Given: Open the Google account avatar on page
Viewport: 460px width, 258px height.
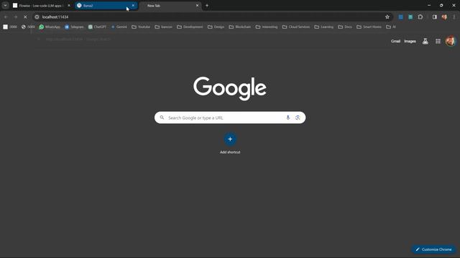Looking at the screenshot, I should pos(451,42).
